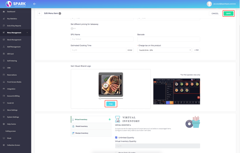Viewport: 240px width, 153px height.
Task: Go back using arrow beside Edit Menu Item
Action: [39, 13]
